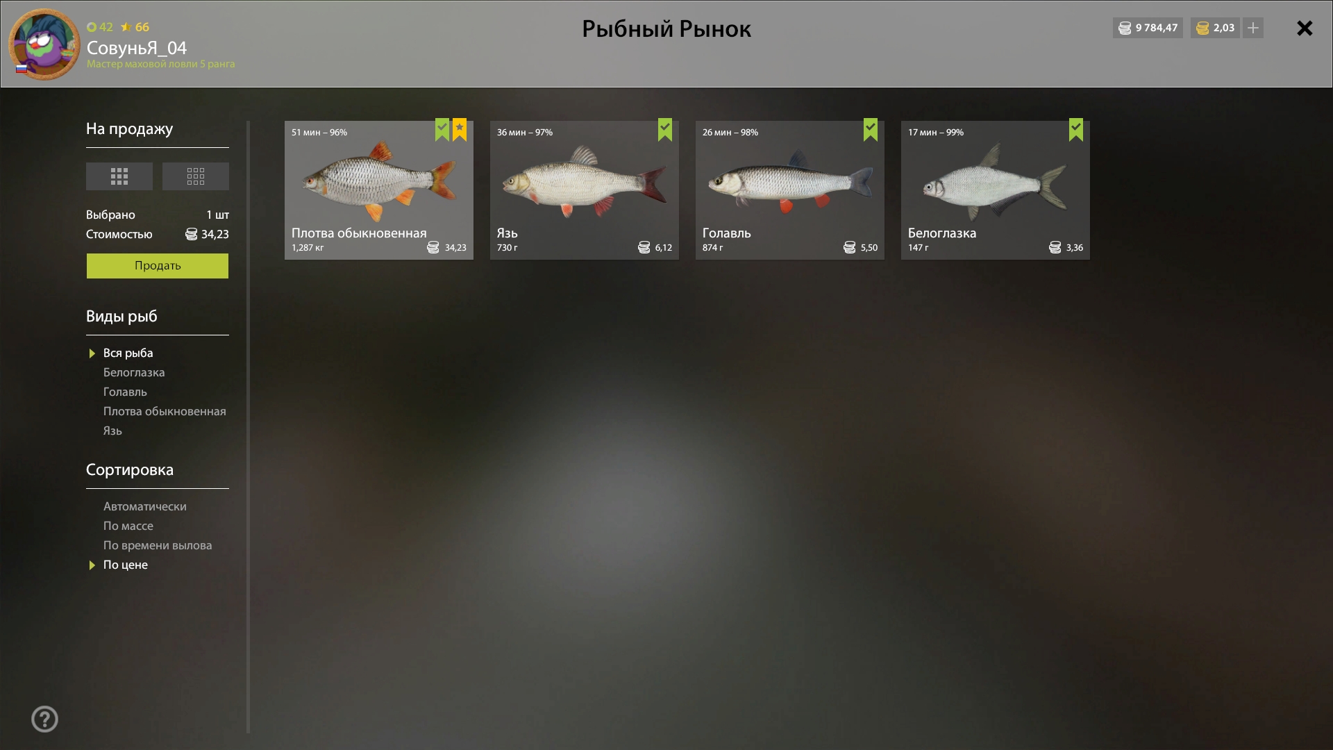Image resolution: width=1333 pixels, height=750 pixels.
Task: Click the yellow star trophy ribbon on Плотва
Action: (x=460, y=130)
